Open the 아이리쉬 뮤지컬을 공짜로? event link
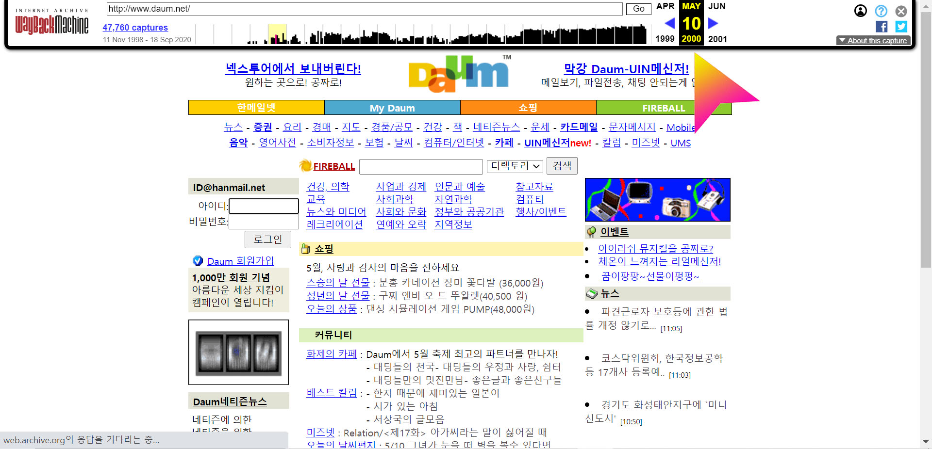 point(655,248)
